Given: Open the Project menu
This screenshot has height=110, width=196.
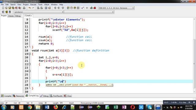Looking at the screenshot, I should coord(26,5).
